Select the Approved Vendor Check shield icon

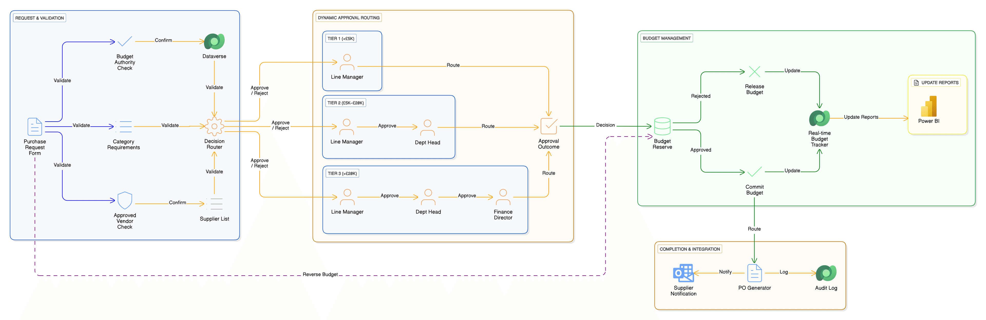124,200
